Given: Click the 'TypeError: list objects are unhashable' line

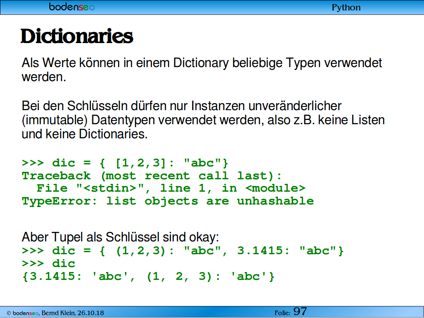Looking at the screenshot, I should click(168, 201).
